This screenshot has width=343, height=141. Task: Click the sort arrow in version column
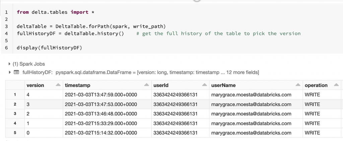pyautogui.click(x=58, y=85)
